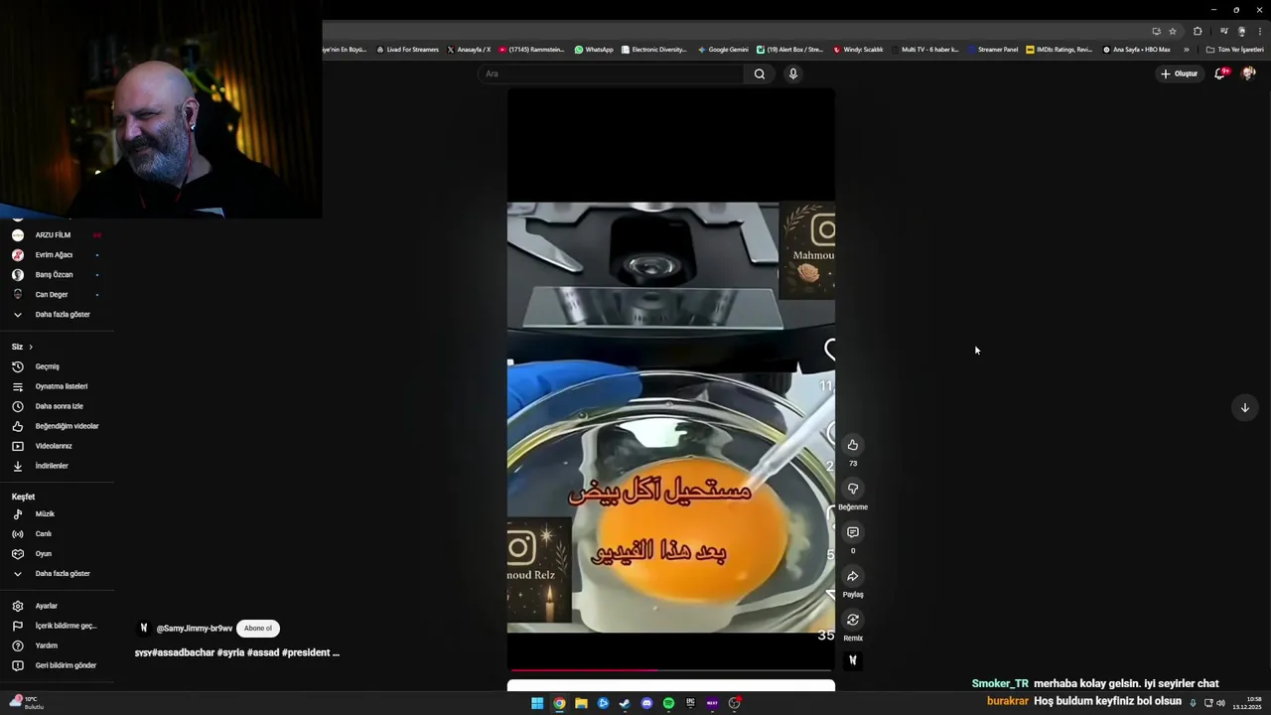
Task: Open the Windows Start menu
Action: pos(537,703)
